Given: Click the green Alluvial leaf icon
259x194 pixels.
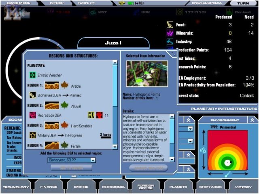Looking at the screenshot, I should pyautogui.click(x=65, y=106).
